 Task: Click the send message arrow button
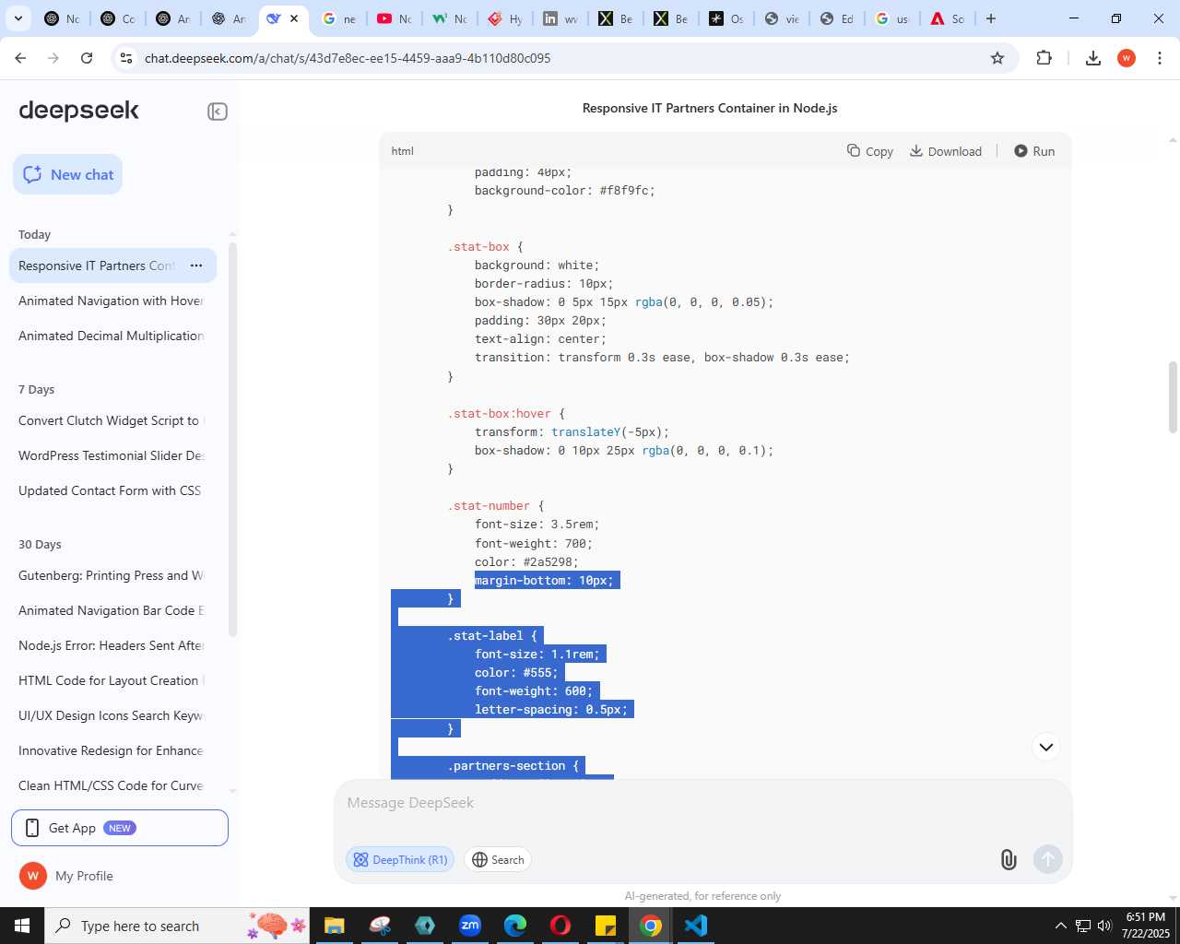(x=1047, y=859)
